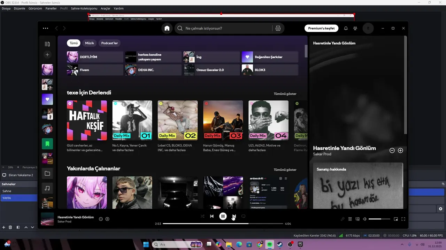Open Sahne Koleksiyonu menu in OBS
This screenshot has height=250, width=446.
click(x=84, y=8)
